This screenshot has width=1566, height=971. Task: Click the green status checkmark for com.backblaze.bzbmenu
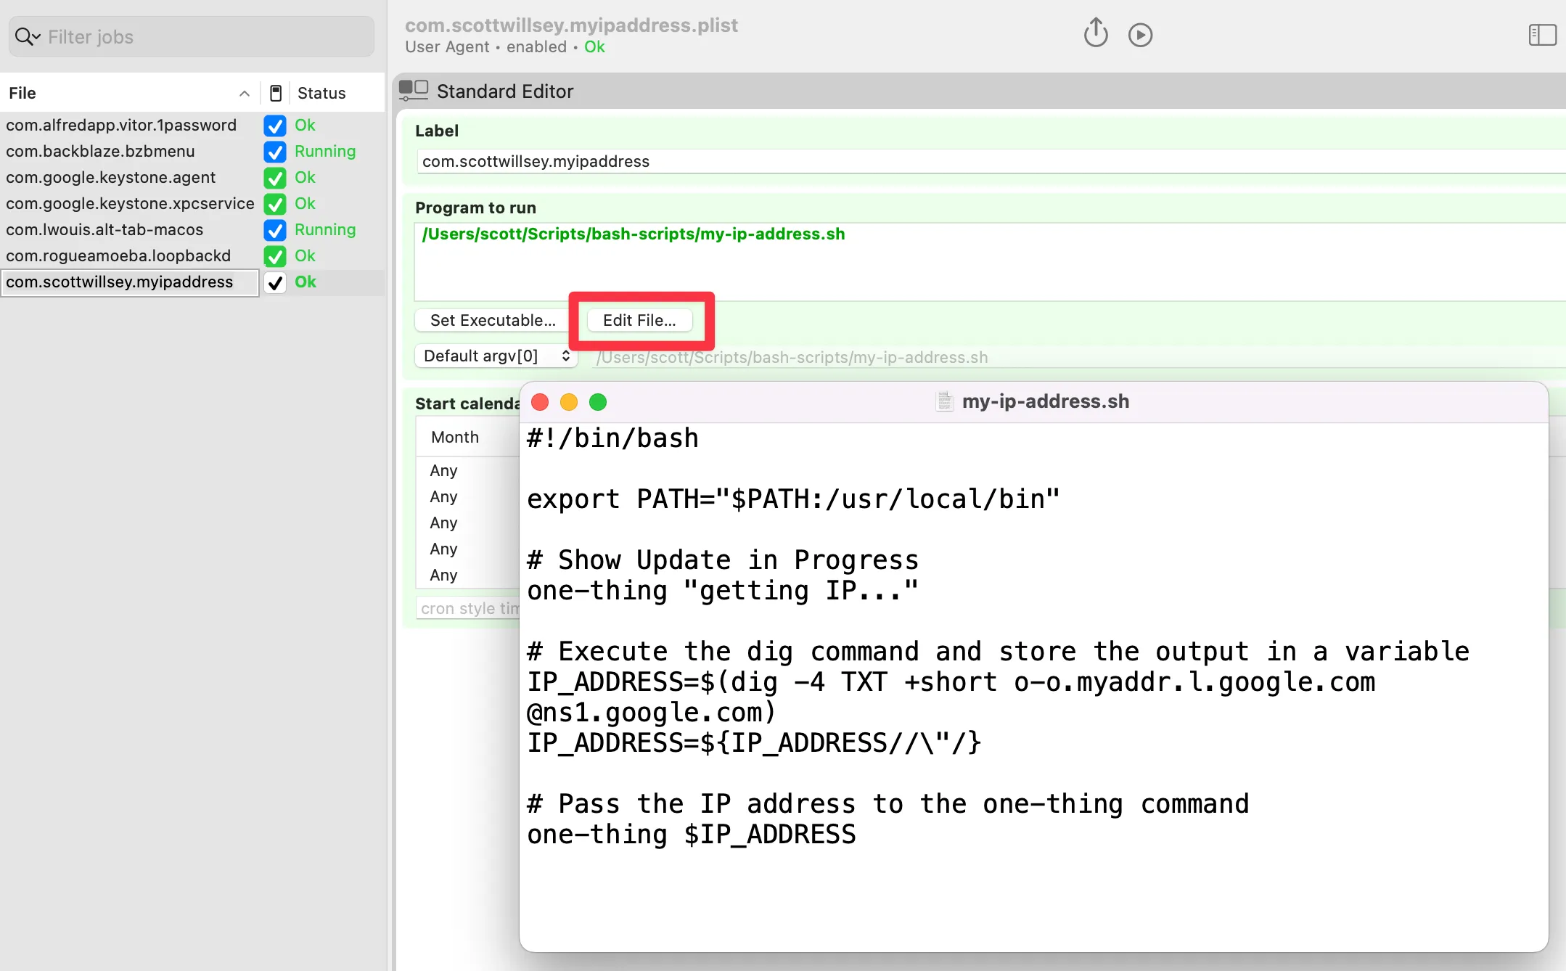pyautogui.click(x=274, y=152)
